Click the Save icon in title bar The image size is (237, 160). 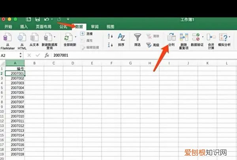click(x=38, y=19)
